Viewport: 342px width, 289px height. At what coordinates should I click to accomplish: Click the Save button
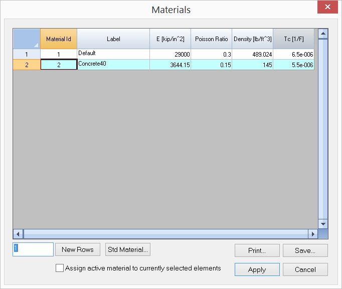tap(305, 250)
